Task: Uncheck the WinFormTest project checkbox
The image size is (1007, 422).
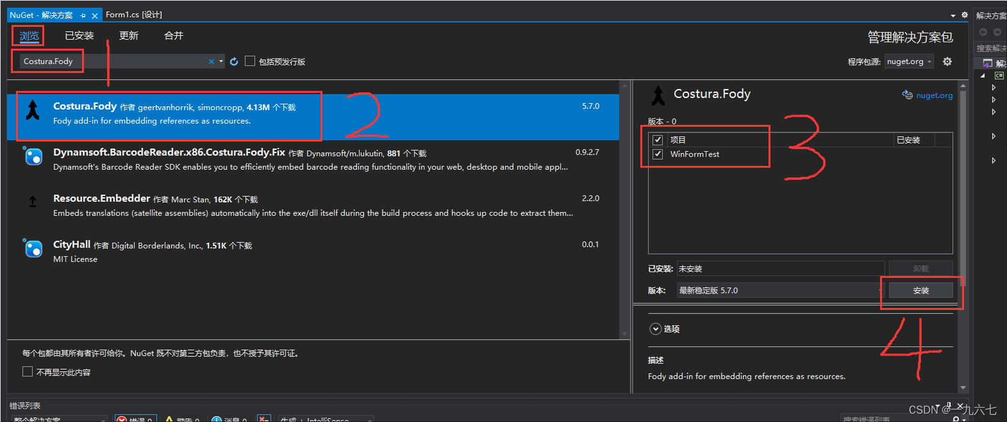Action: [x=658, y=154]
